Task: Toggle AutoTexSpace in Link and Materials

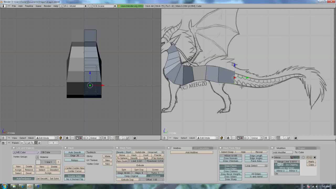Action: [x=23, y=178]
